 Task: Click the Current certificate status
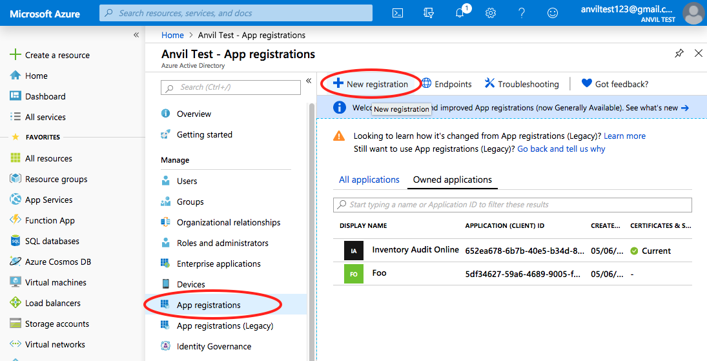[x=651, y=251]
